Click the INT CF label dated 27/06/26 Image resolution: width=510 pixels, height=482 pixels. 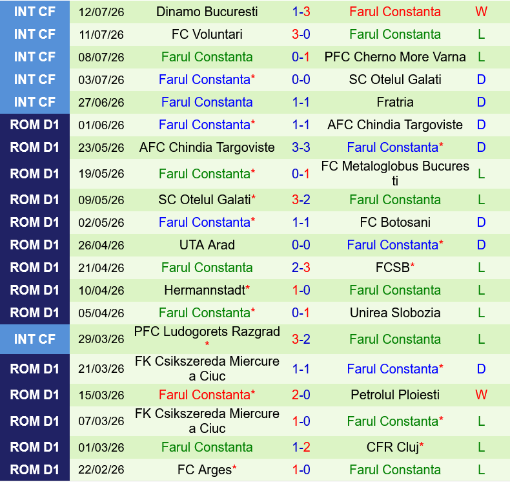(34, 102)
